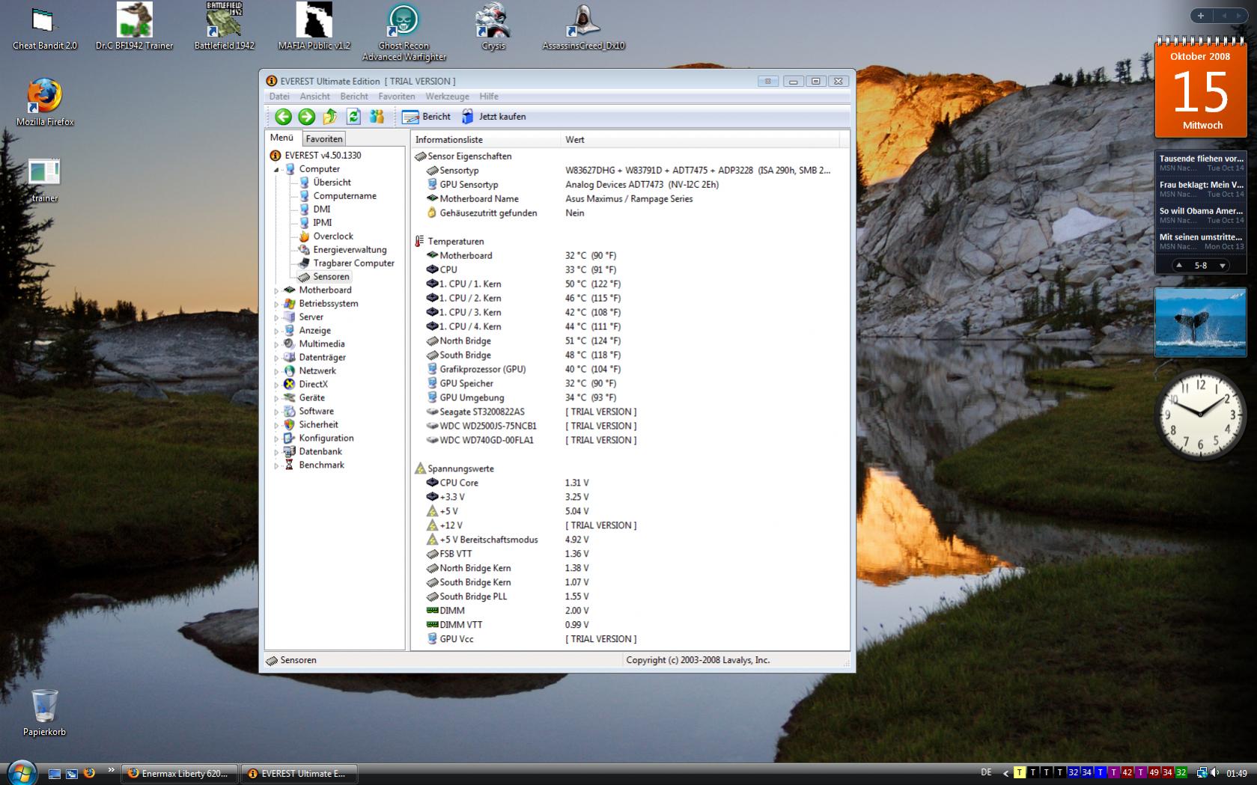Click the green Forward arrow in EVEREST toolbar
This screenshot has width=1257, height=785.
[306, 117]
